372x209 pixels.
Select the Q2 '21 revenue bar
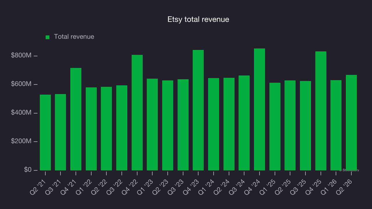[45, 132]
